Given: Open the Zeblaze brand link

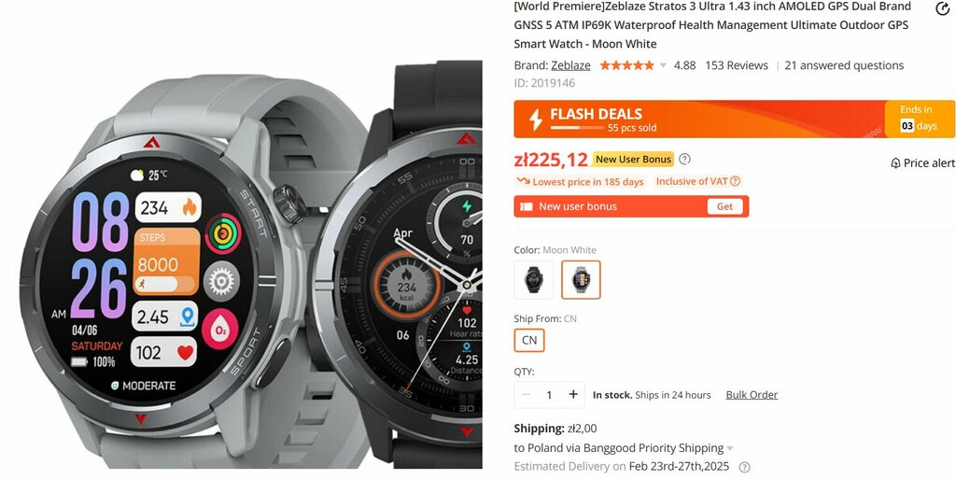Looking at the screenshot, I should click(x=570, y=65).
